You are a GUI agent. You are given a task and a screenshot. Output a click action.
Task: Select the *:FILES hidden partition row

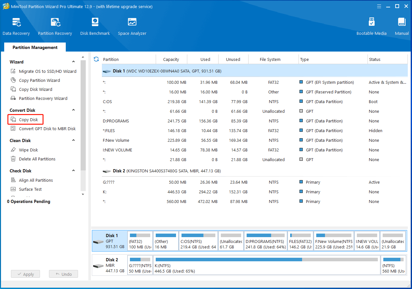(255, 130)
